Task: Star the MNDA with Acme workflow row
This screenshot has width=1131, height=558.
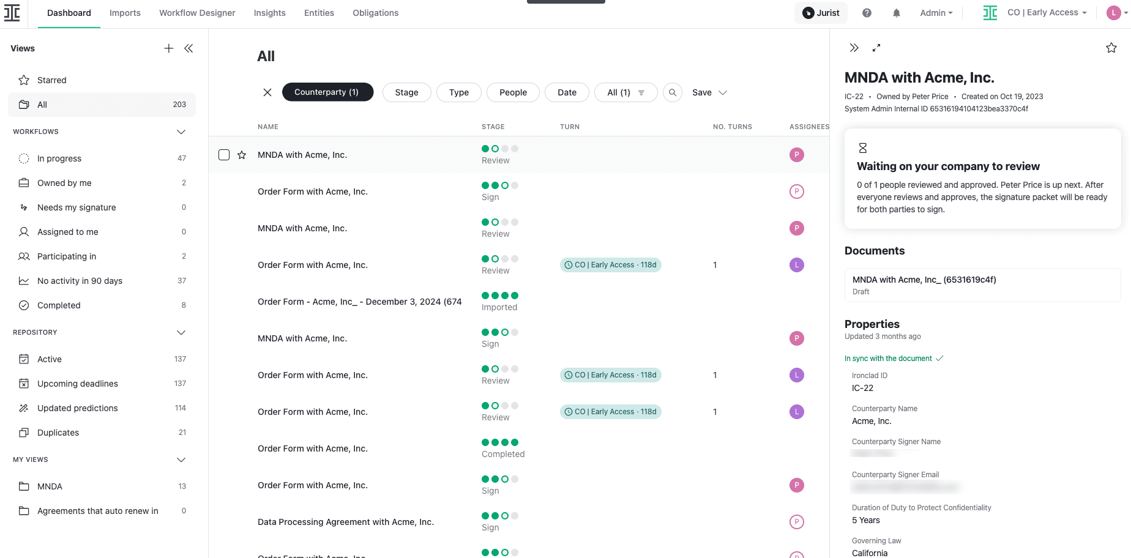Action: click(241, 155)
